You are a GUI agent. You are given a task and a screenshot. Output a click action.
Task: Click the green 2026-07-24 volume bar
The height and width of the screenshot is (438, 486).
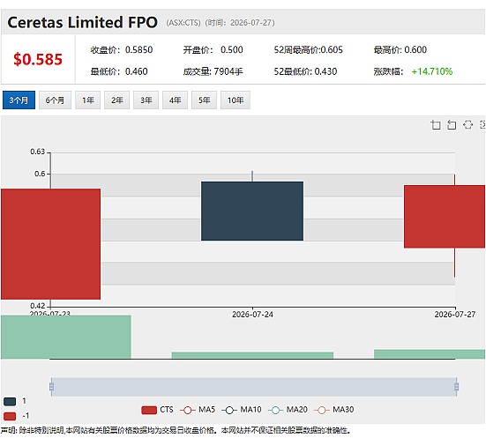click(x=252, y=355)
